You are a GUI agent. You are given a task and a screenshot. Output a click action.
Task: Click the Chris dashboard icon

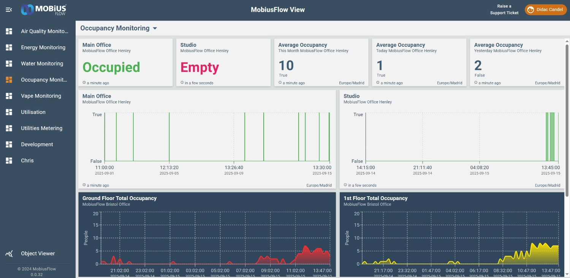[9, 160]
